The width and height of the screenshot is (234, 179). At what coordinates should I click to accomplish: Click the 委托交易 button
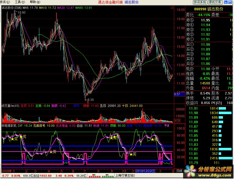[215, 2]
